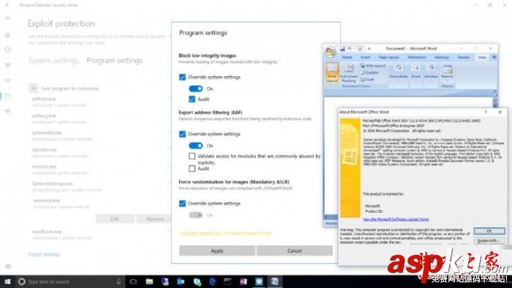
Task: Click OK in About Microsoft Office Word dialog
Action: pyautogui.click(x=489, y=231)
